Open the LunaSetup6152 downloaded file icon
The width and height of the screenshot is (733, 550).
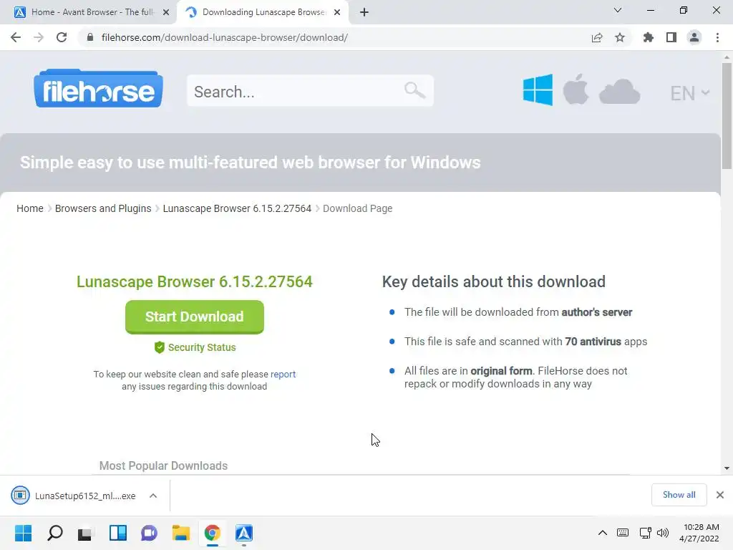pos(20,496)
